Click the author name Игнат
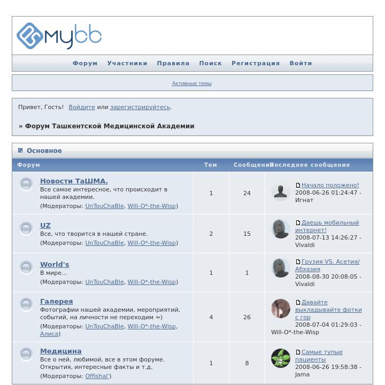The height and width of the screenshot is (385, 385). click(304, 200)
